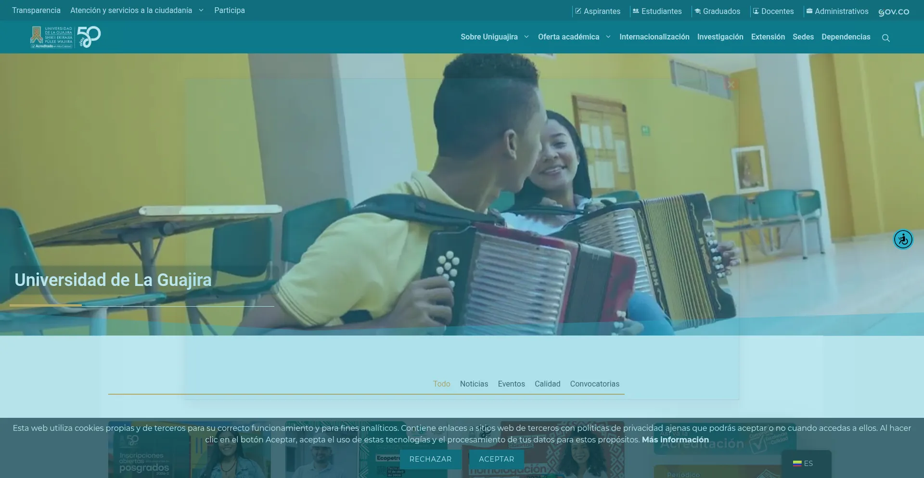Switch to the Noticias tab

click(x=474, y=384)
